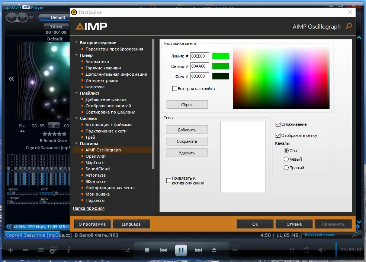Click the rewind round button at top left

click(x=12, y=17)
